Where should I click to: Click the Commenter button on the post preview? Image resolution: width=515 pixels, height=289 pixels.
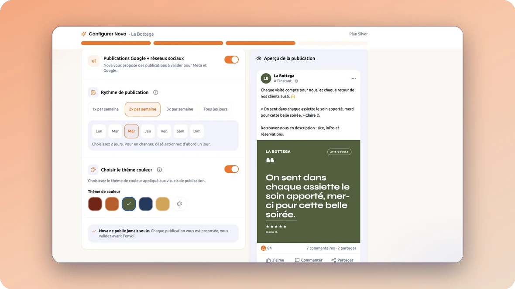click(309, 260)
